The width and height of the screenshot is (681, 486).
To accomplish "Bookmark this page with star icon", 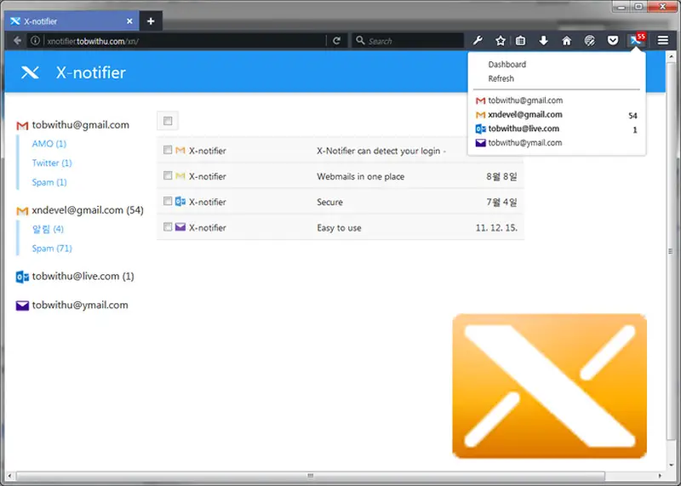I will coord(501,41).
